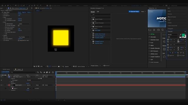Click the stopwatch next to Threshold

pyautogui.click(x=6, y=19)
